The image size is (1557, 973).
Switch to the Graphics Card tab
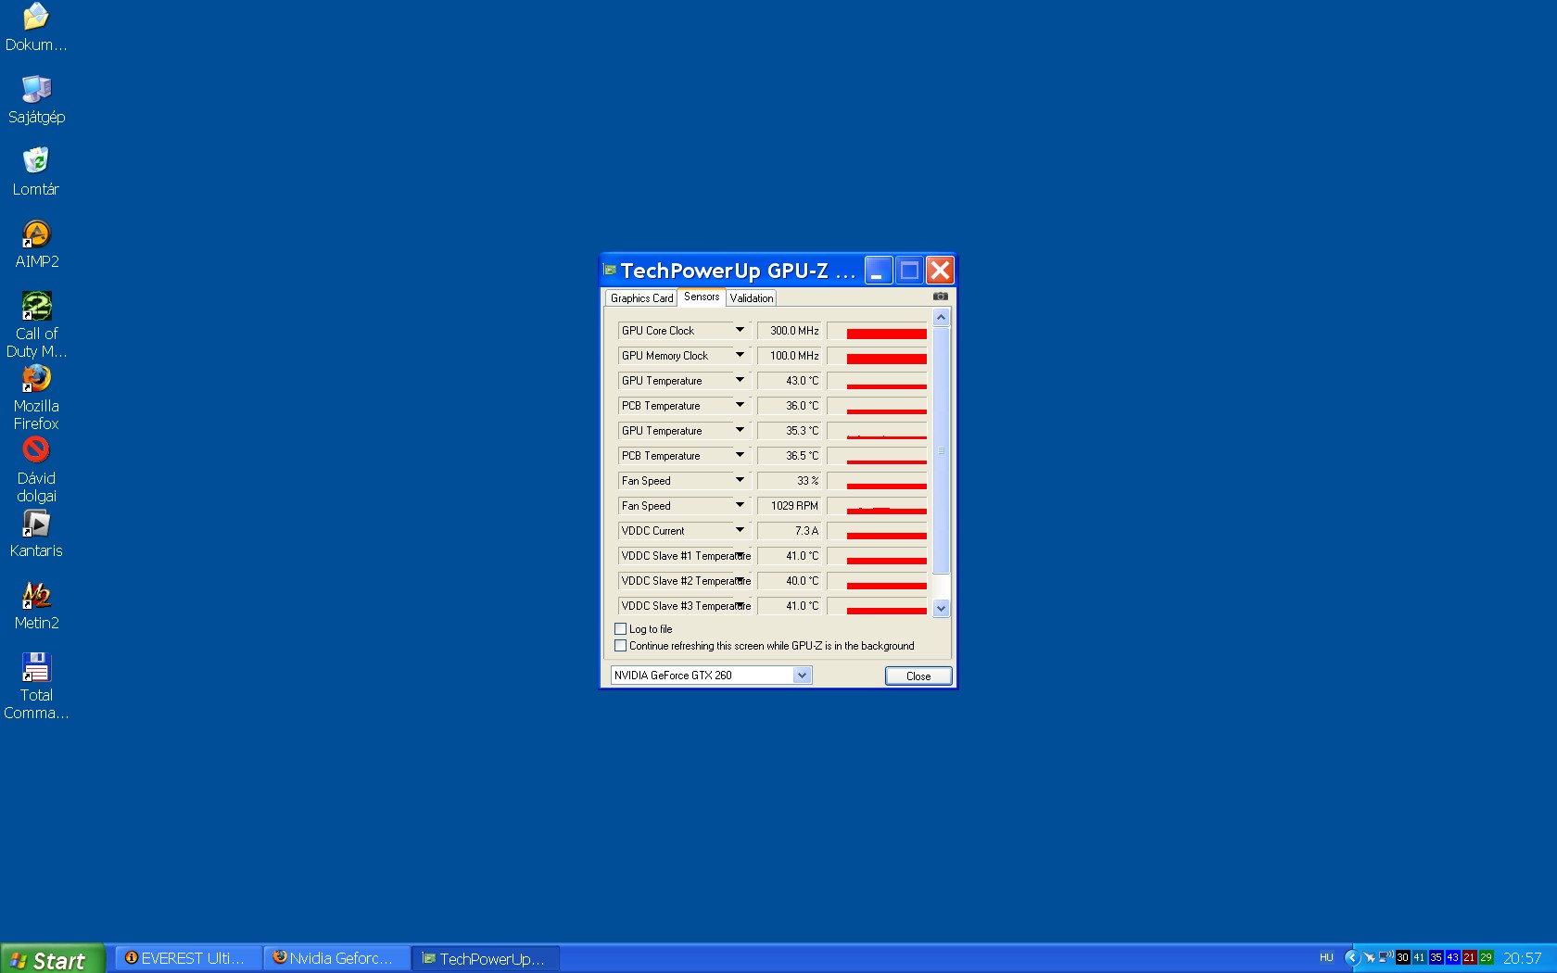tap(641, 298)
